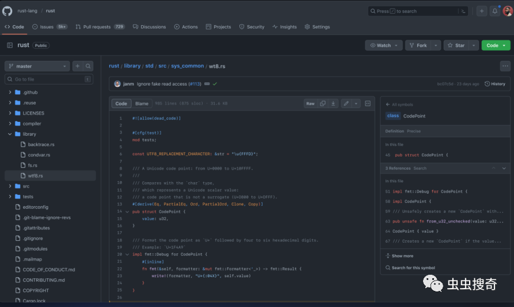Open the GitHub home logo
514x307 pixels.
coord(7,11)
